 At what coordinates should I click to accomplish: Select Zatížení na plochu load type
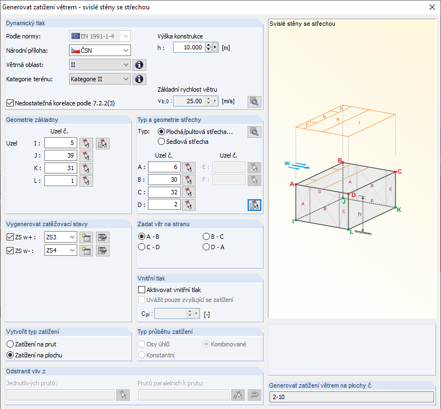coord(10,355)
